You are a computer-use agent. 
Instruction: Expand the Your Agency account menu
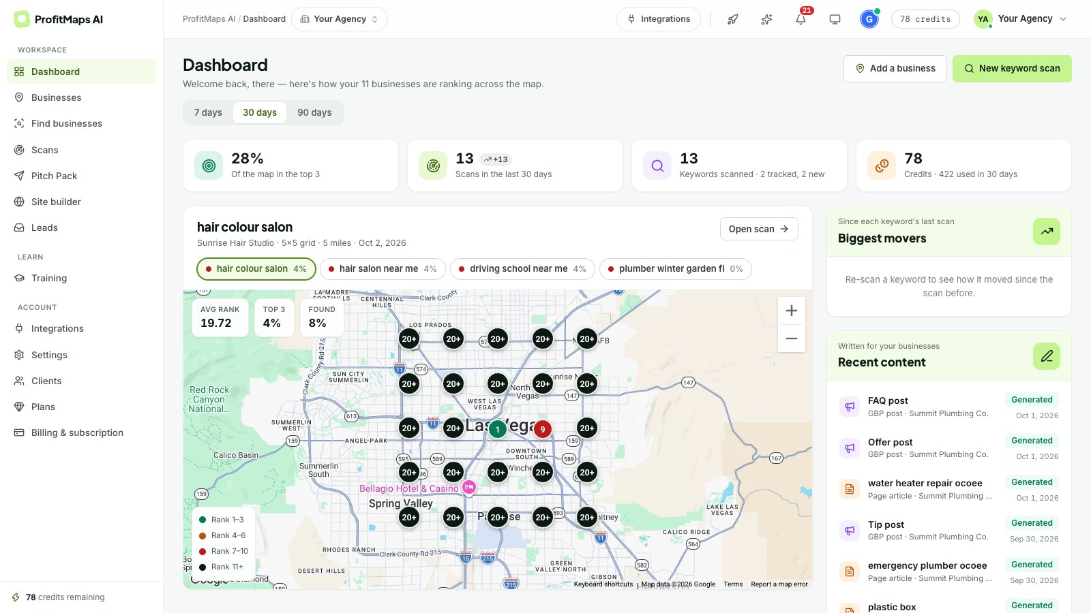coord(1021,19)
